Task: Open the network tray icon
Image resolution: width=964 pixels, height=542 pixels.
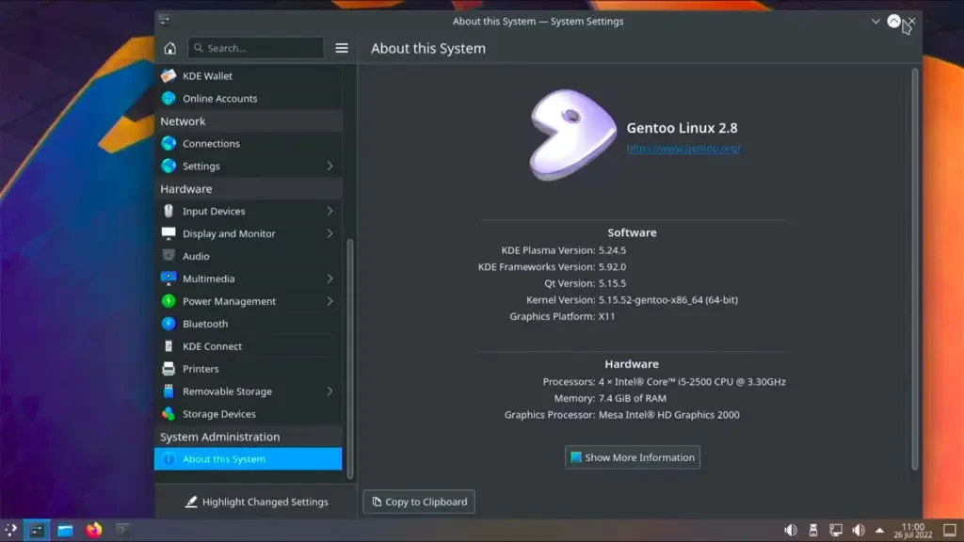Action: (836, 530)
